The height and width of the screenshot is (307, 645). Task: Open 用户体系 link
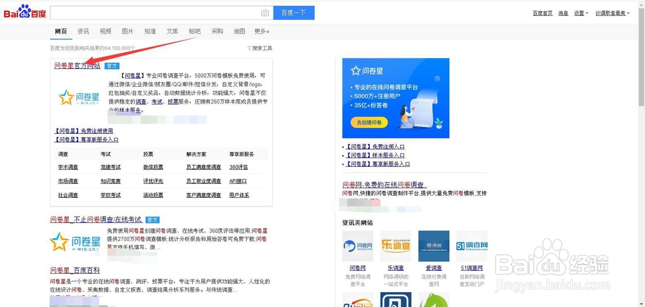[239, 195]
